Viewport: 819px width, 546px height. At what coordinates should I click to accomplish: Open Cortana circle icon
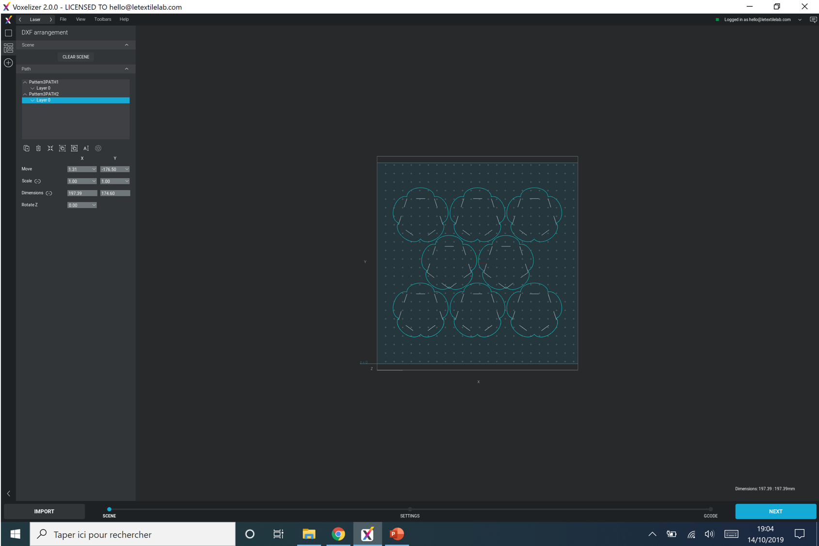coord(250,534)
